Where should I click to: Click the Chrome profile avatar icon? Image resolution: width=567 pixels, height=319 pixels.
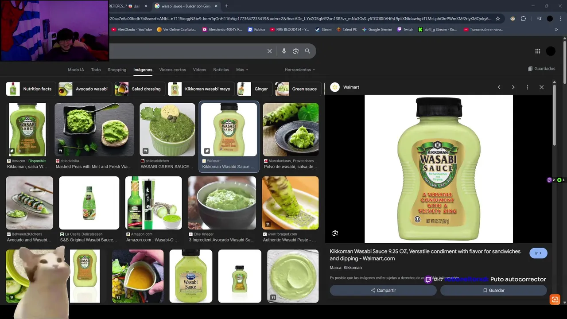pos(550,19)
